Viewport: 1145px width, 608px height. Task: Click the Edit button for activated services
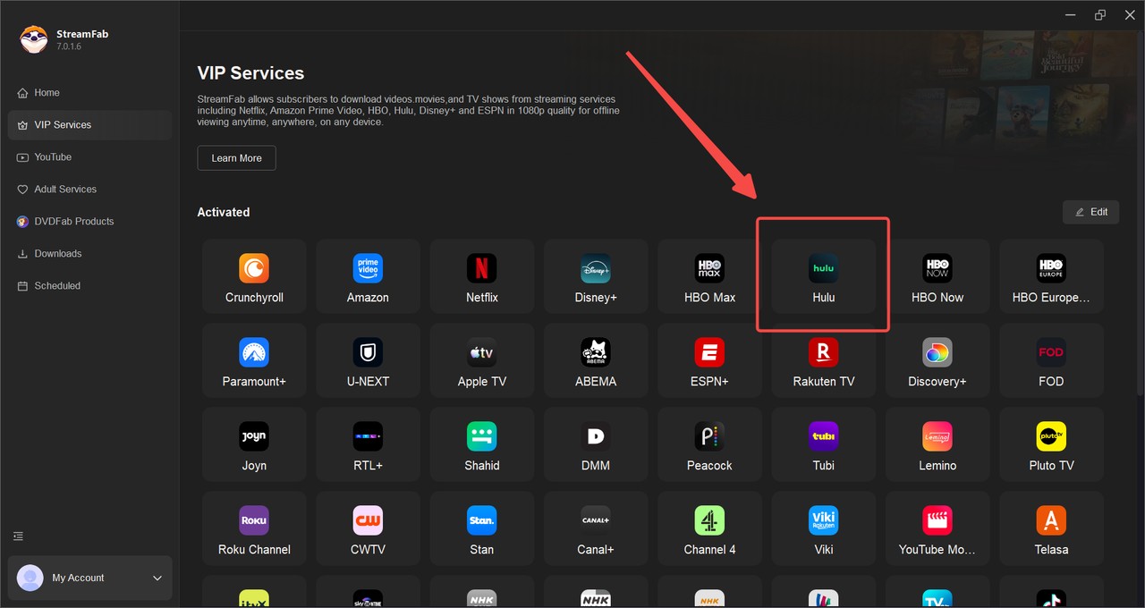[x=1090, y=212]
